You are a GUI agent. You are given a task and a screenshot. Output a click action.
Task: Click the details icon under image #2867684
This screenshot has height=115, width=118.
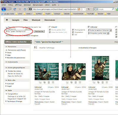tap(107, 82)
